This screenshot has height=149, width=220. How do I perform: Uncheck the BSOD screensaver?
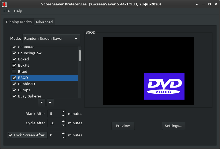pos(14,78)
